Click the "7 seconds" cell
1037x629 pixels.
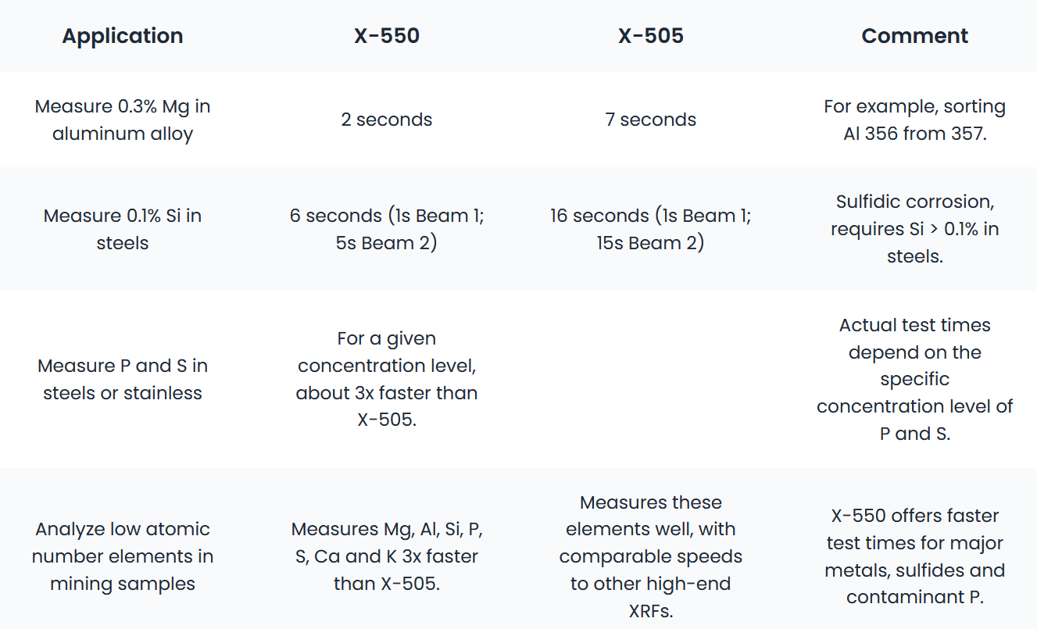point(650,120)
